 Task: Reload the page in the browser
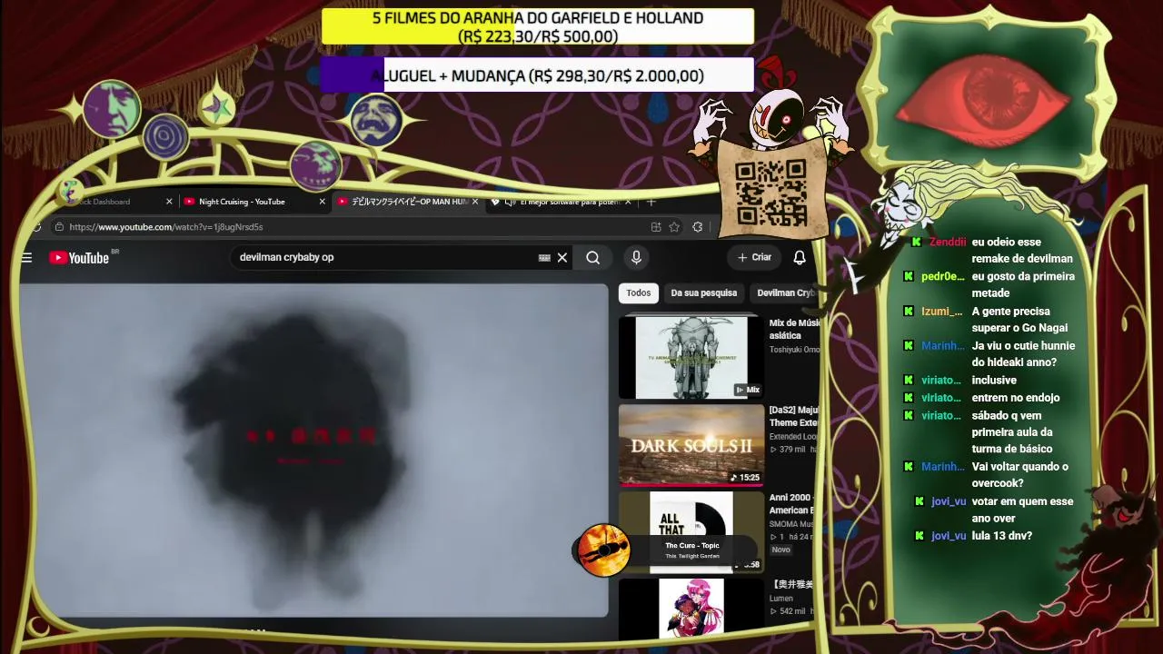click(36, 227)
